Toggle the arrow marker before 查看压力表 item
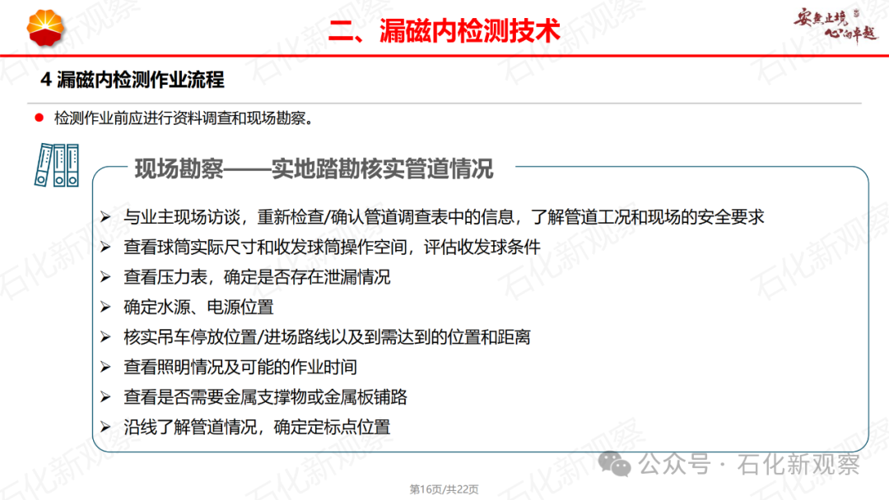This screenshot has height=500, width=889. point(104,278)
